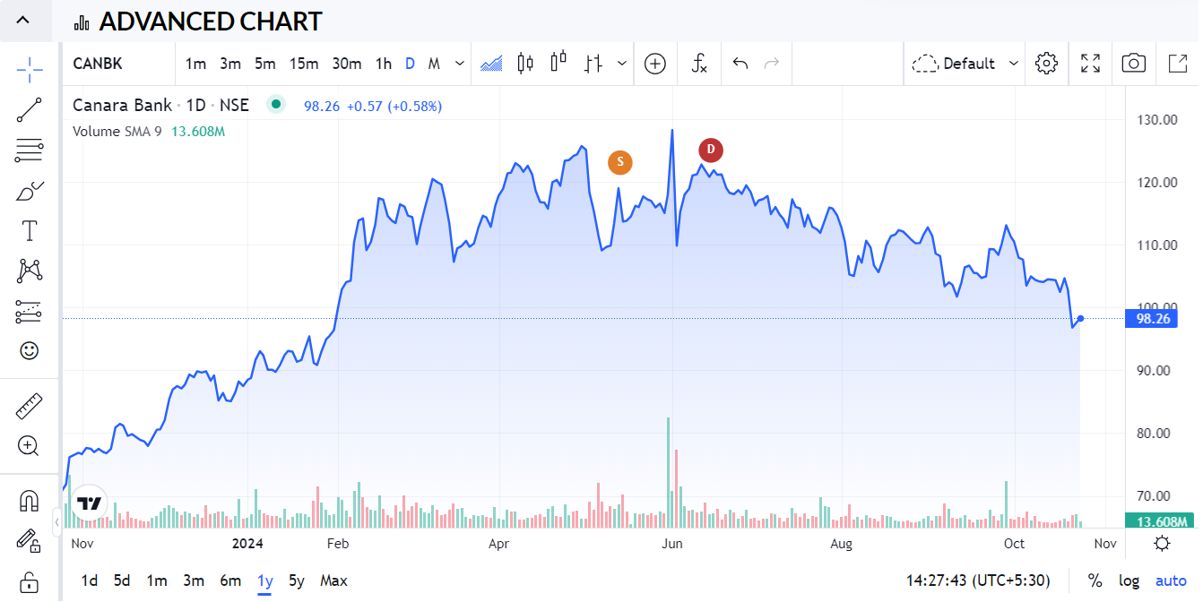Collapse the left drawing toolbar handle
This screenshot has width=1203, height=602.
click(x=57, y=521)
